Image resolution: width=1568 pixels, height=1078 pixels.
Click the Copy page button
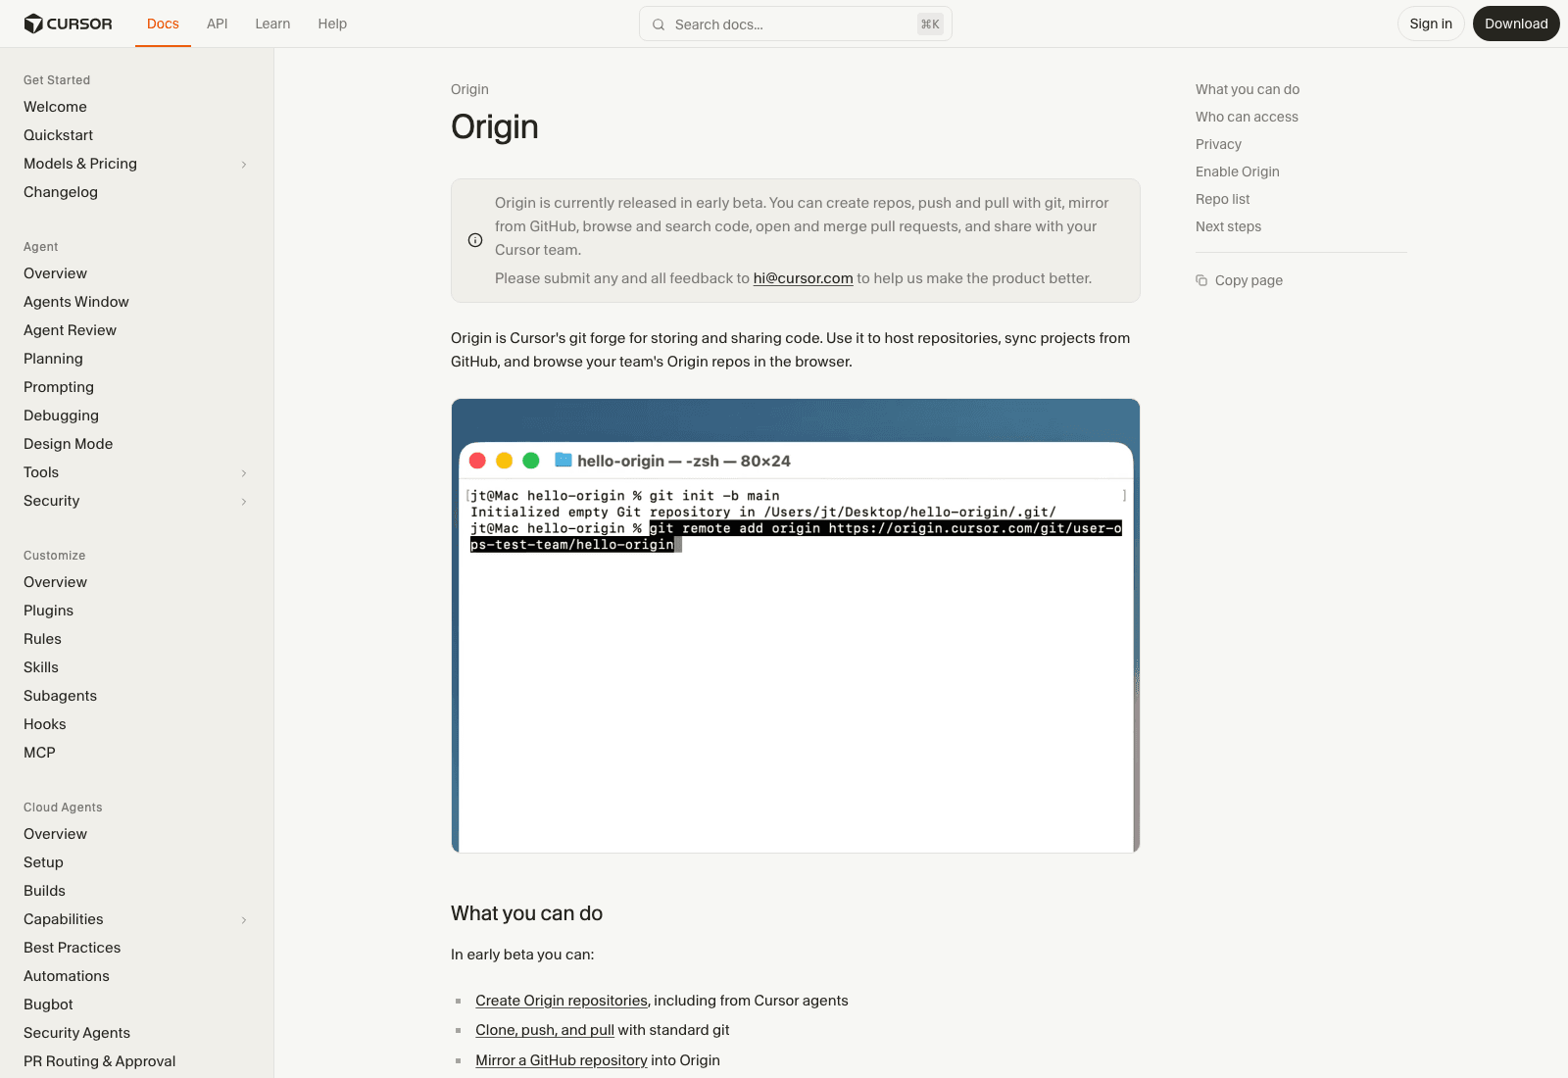pyautogui.click(x=1239, y=280)
